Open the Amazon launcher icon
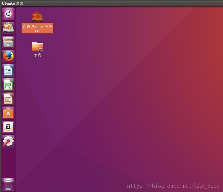 pyautogui.click(x=8, y=127)
